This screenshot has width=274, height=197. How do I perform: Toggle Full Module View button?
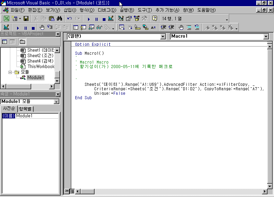pos(72,192)
